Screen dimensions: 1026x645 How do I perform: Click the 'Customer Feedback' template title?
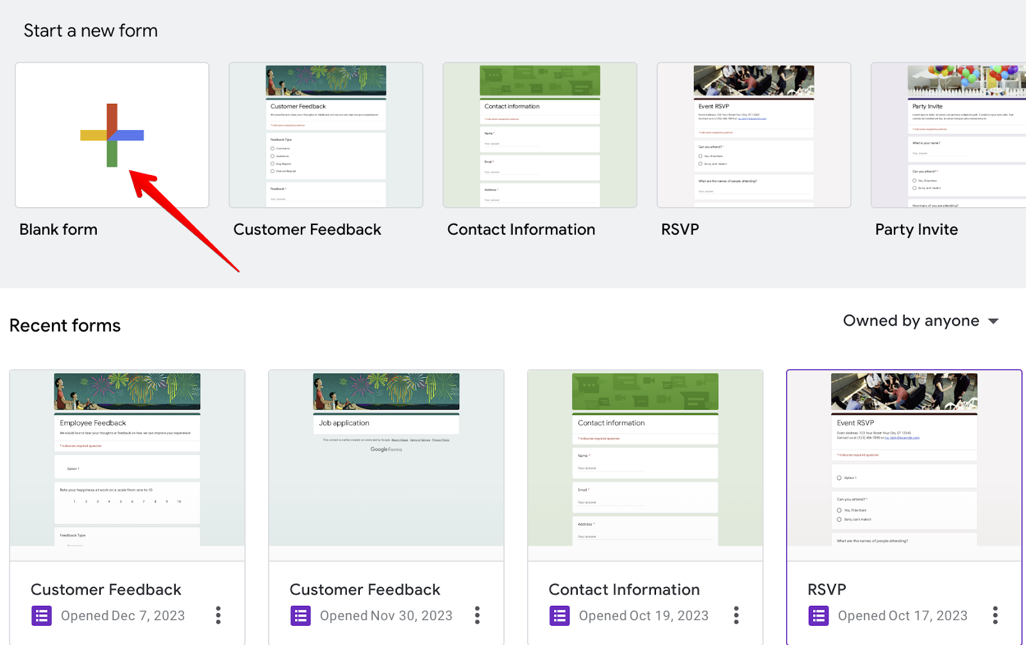pos(307,229)
